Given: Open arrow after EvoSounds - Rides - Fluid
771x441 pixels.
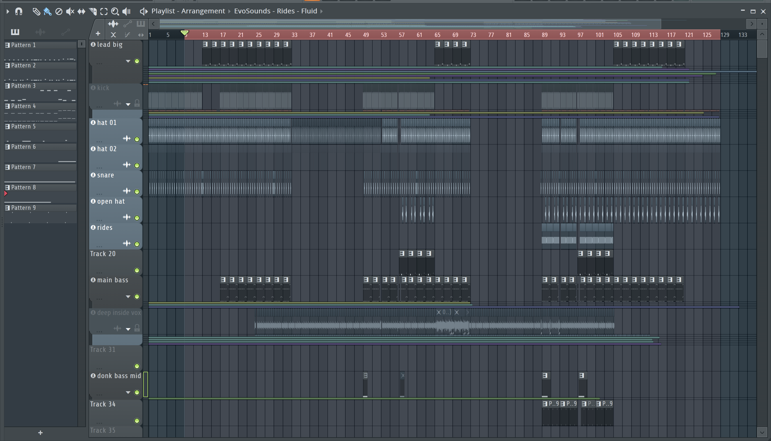Looking at the screenshot, I should (x=322, y=12).
